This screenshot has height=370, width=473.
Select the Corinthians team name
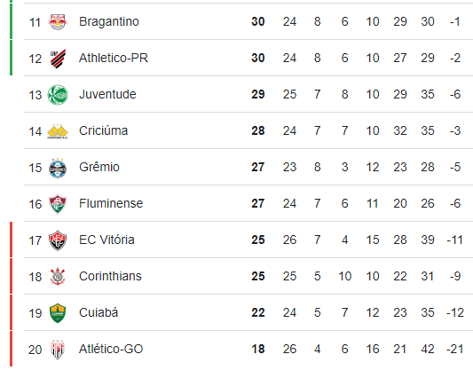click(x=110, y=276)
